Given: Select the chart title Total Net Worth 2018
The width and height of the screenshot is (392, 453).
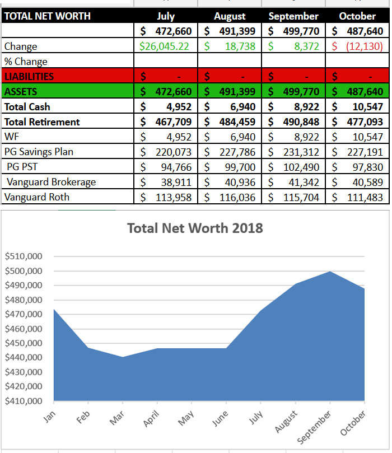Looking at the screenshot, I should [195, 228].
